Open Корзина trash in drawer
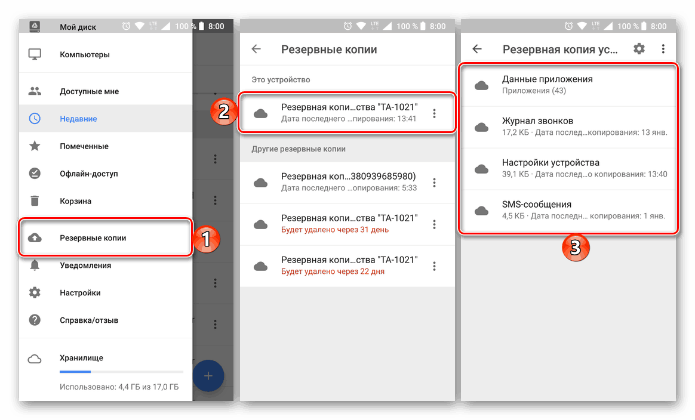The height and width of the screenshot is (420, 695). click(106, 201)
